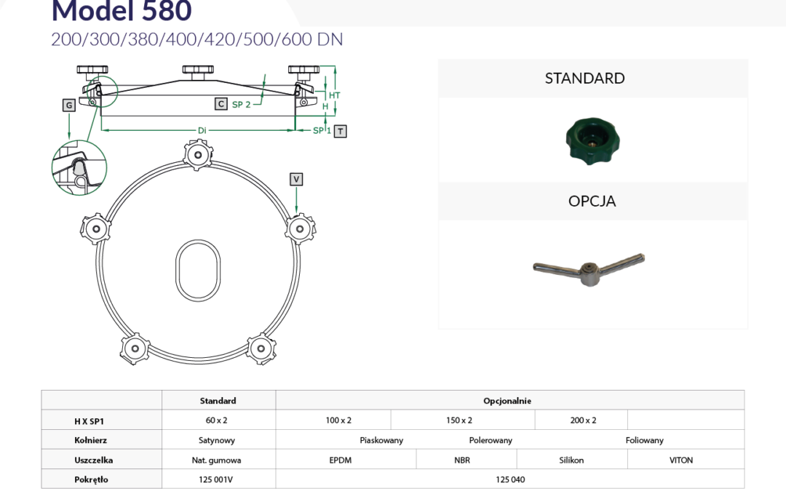The height and width of the screenshot is (491, 786).
Task: Select the "Silikon" gasket option
Action: 571,460
